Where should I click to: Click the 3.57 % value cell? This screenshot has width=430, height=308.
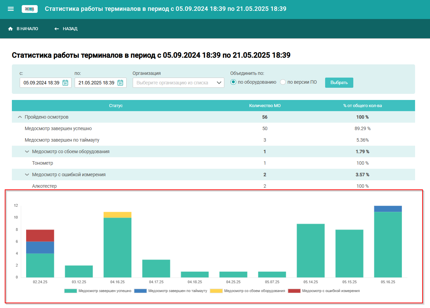pyautogui.click(x=362, y=174)
